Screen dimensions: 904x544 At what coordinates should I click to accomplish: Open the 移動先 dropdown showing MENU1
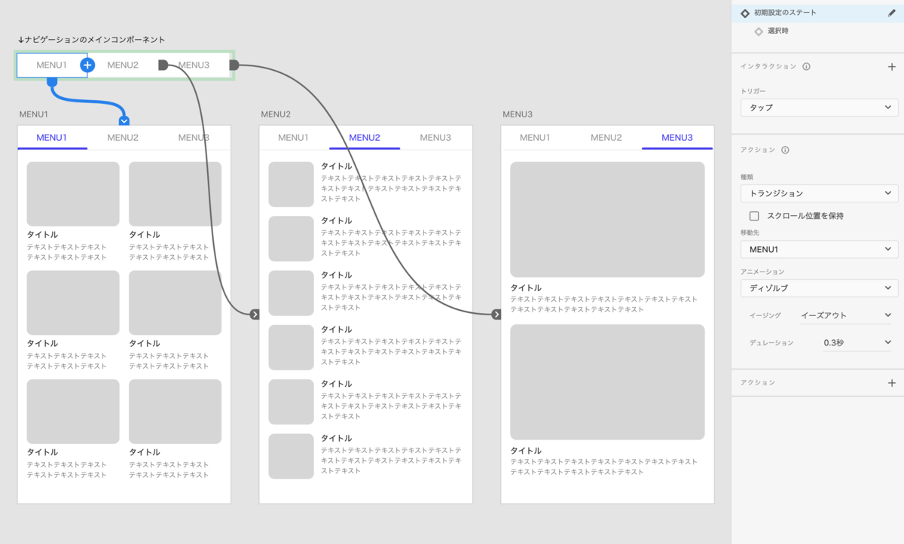pos(819,249)
